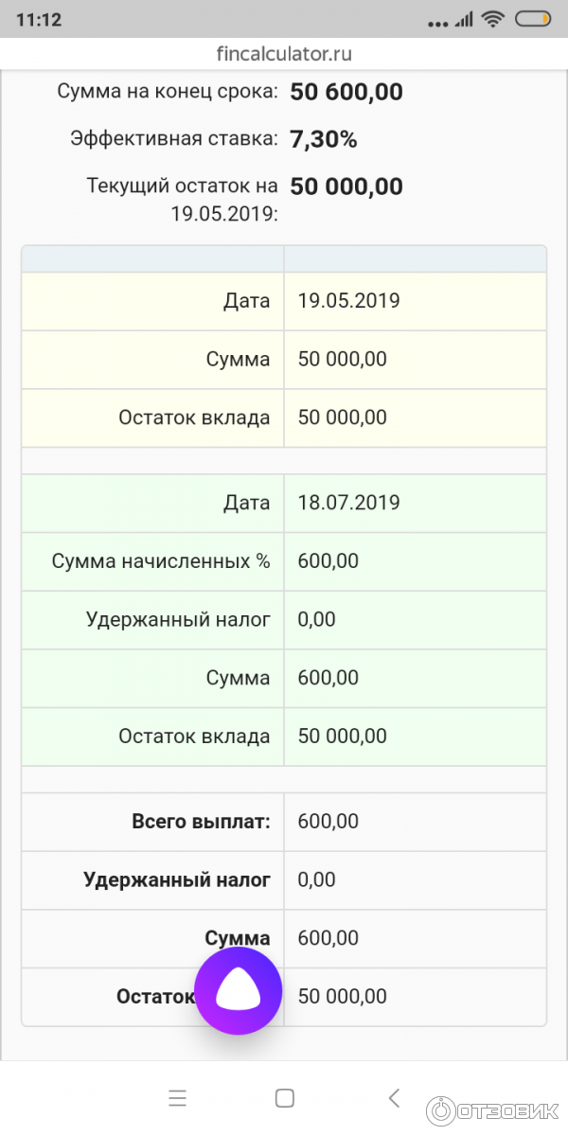Tap the signal strength icon

click(463, 20)
